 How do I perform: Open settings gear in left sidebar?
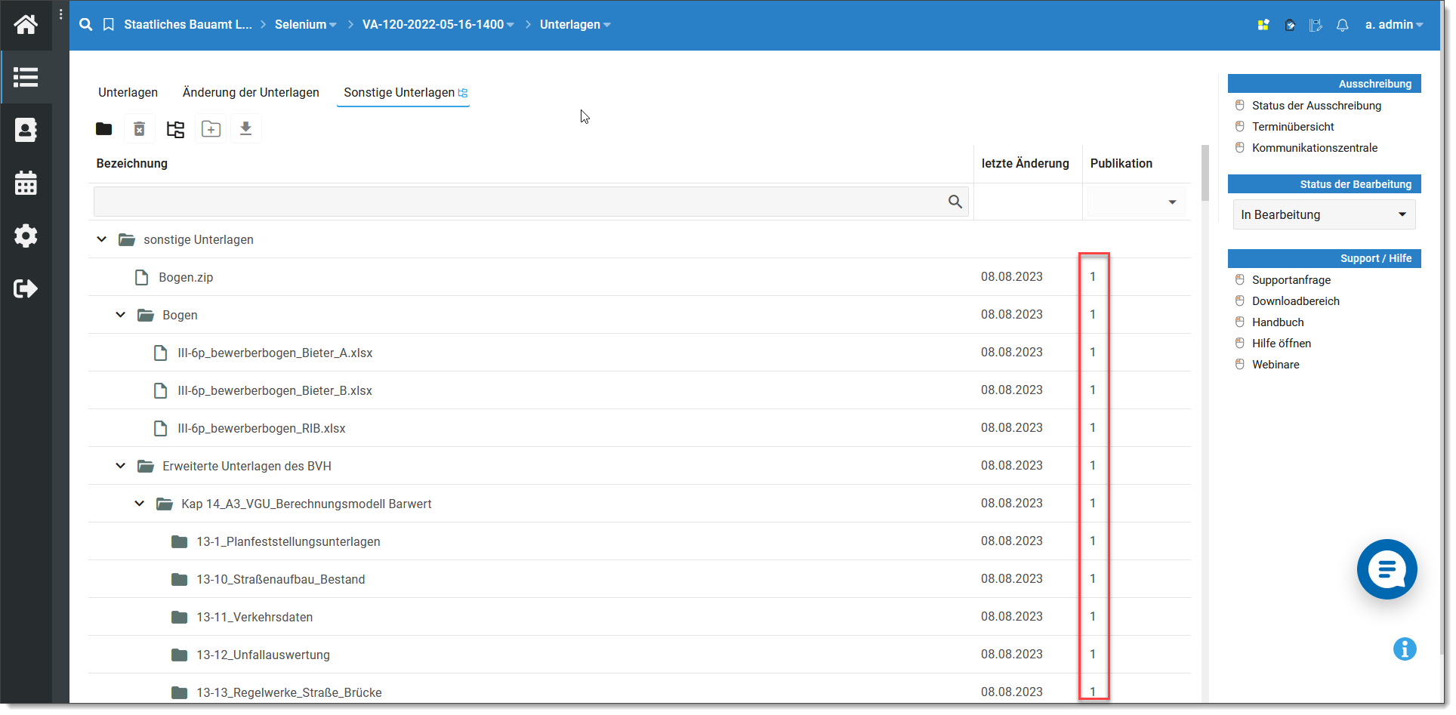pyautogui.click(x=26, y=236)
